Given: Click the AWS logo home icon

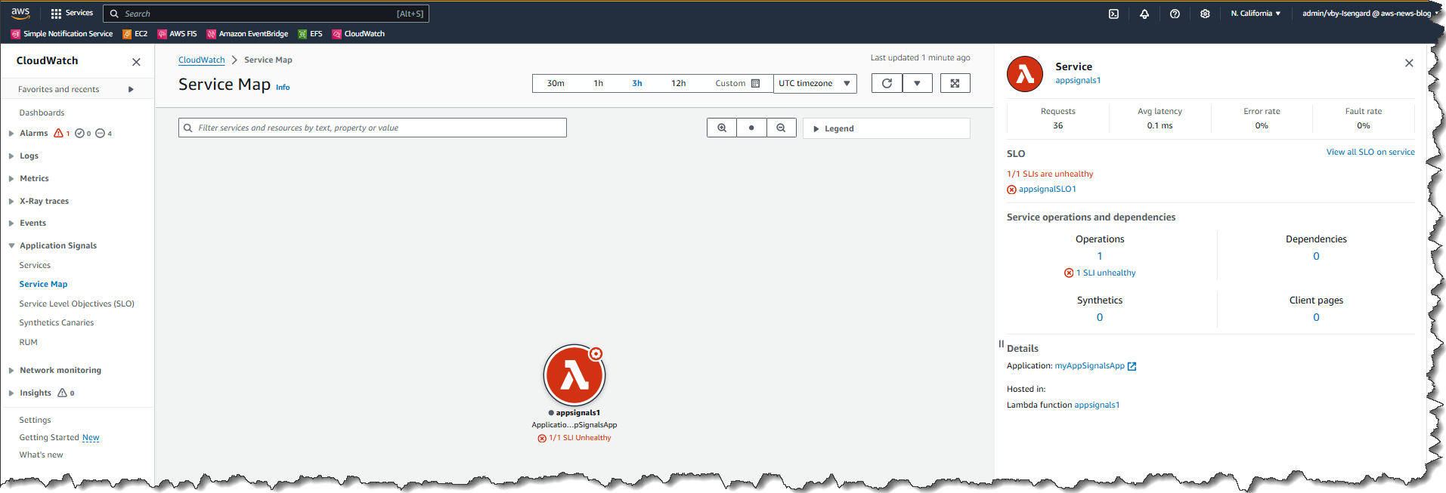Looking at the screenshot, I should click(x=20, y=13).
